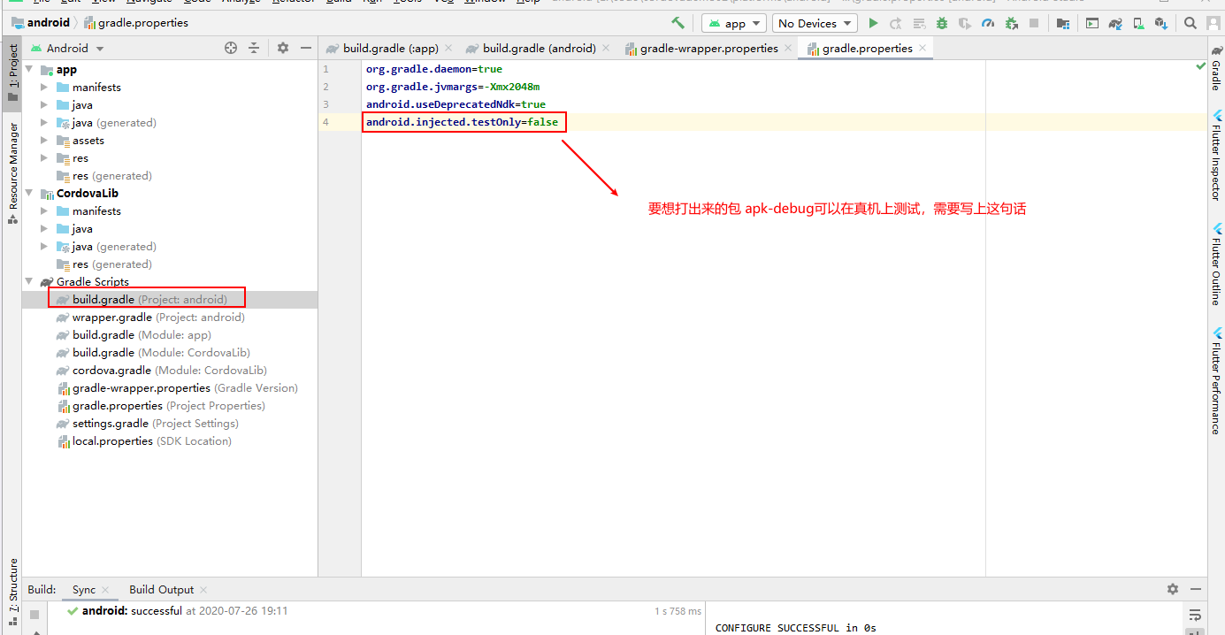Click line 'org.gradle.jvmargs=-Xmx2048m' in editor

453,87
